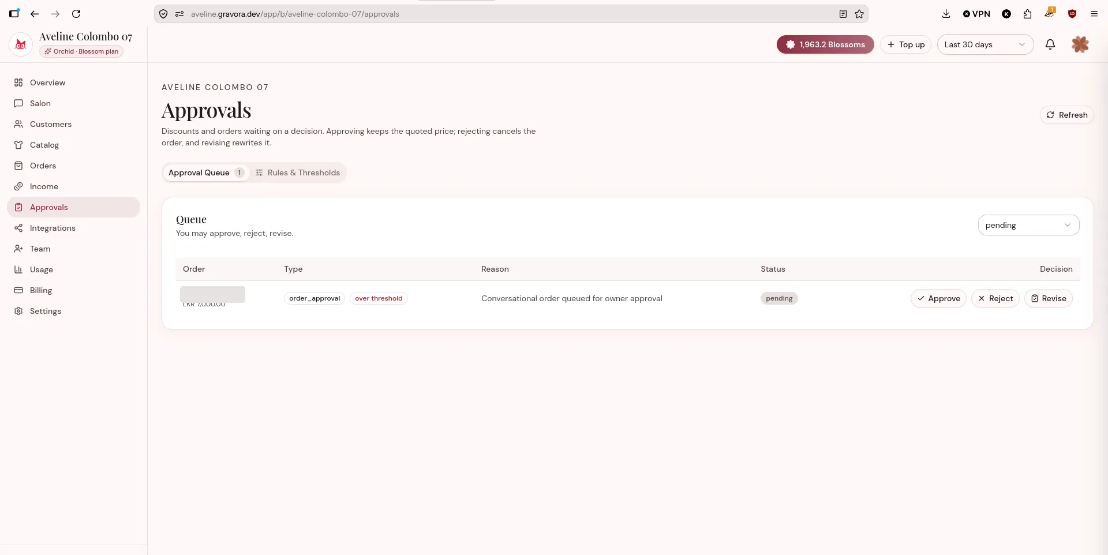Click the Aveline fox logo
Viewport: 1108px width, 555px height.
coord(21,44)
